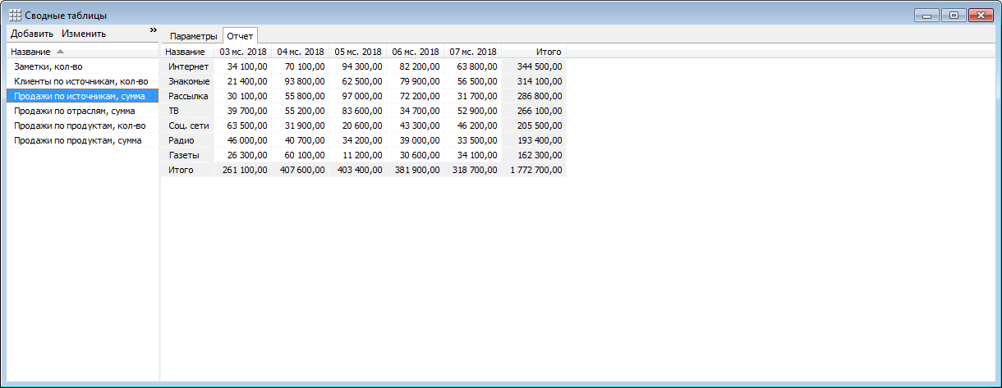
Task: Click ТВ total 266 100,00
Action: tap(534, 111)
